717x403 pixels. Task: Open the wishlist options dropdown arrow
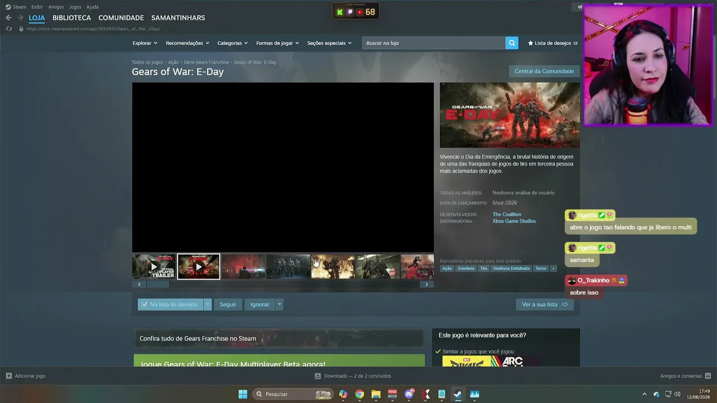pos(208,304)
